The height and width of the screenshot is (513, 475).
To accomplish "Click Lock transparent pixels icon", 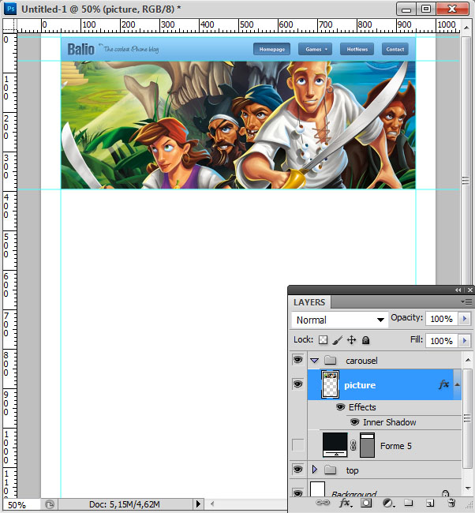I will pos(323,340).
